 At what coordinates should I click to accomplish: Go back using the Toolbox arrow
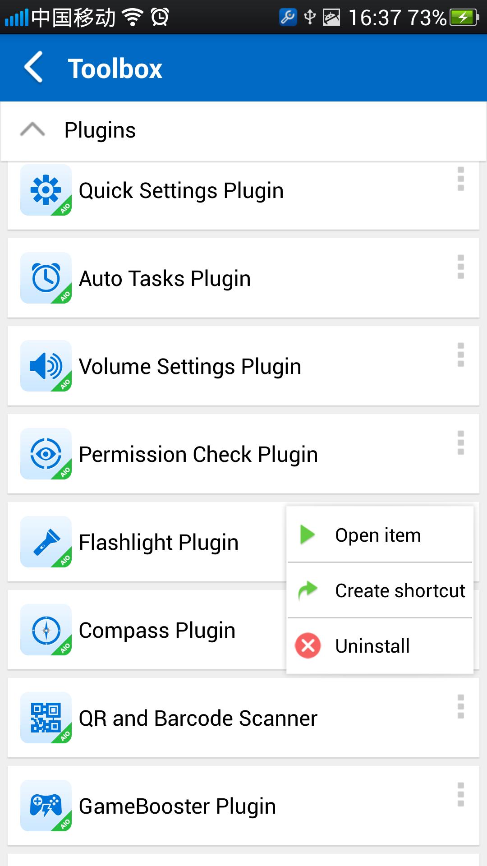point(34,68)
